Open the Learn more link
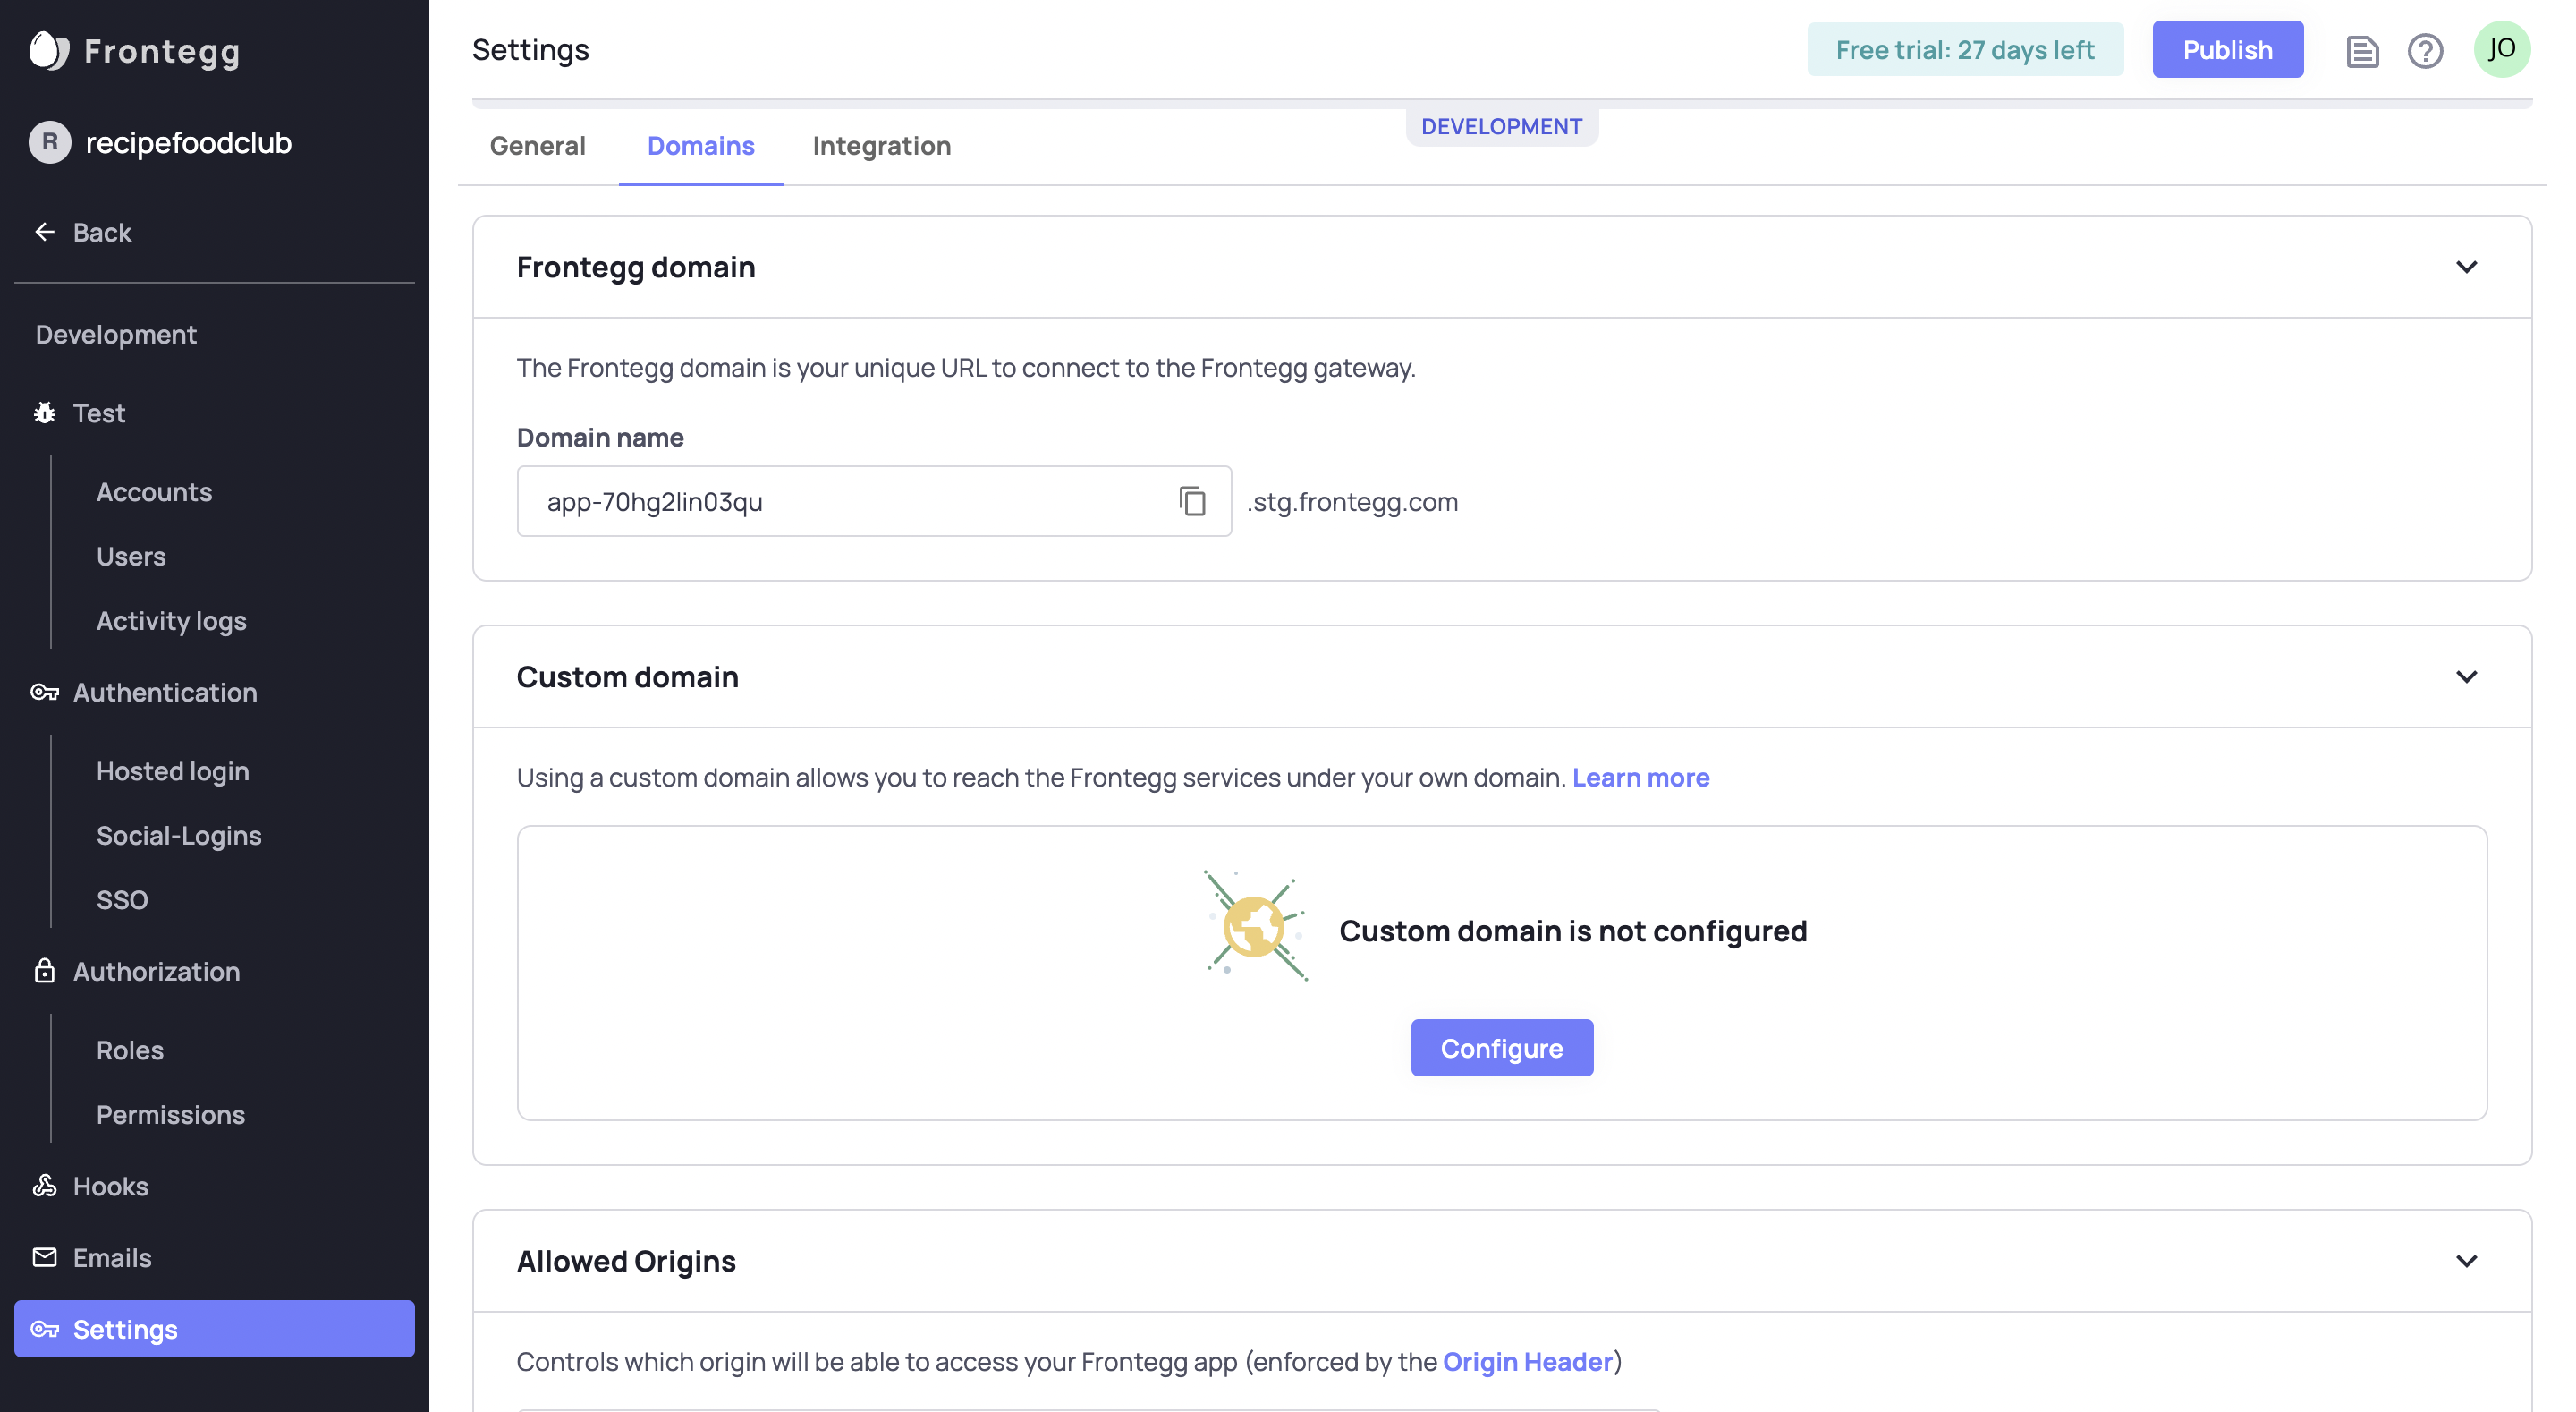 point(1640,778)
